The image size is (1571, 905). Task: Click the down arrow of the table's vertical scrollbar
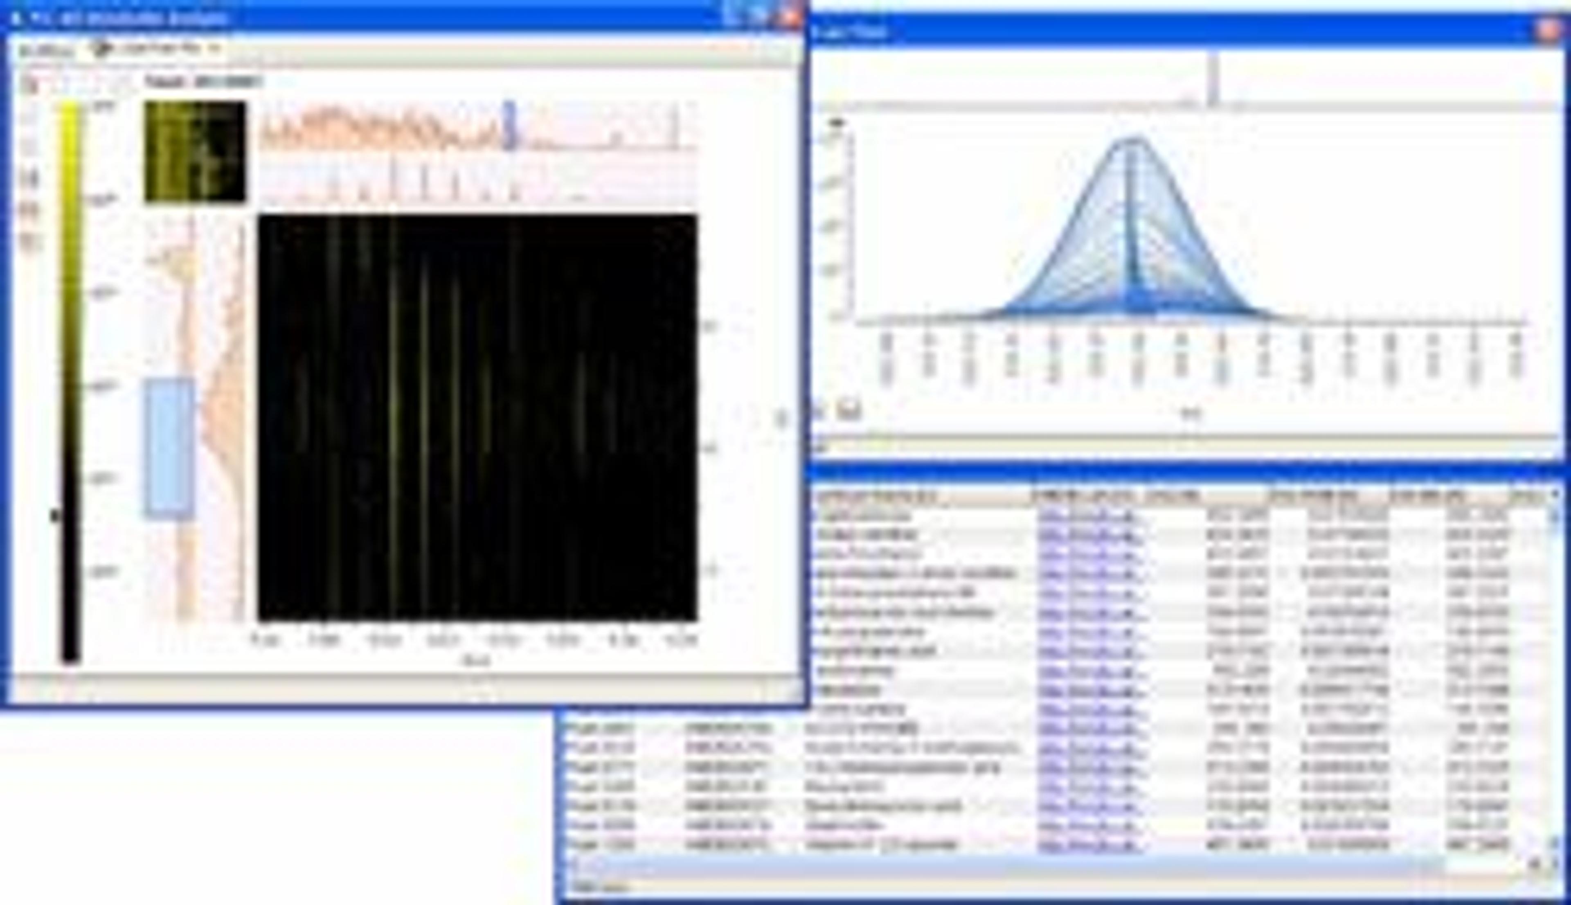click(1554, 844)
